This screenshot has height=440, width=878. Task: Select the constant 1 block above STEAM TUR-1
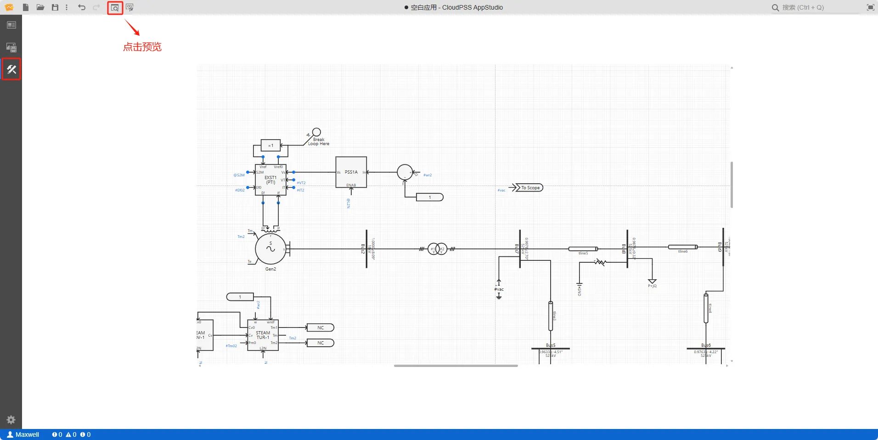click(240, 297)
